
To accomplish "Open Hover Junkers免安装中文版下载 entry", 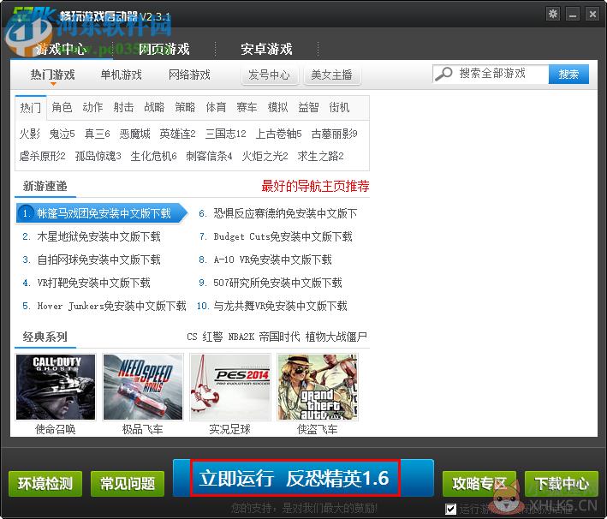I will pyautogui.click(x=111, y=306).
